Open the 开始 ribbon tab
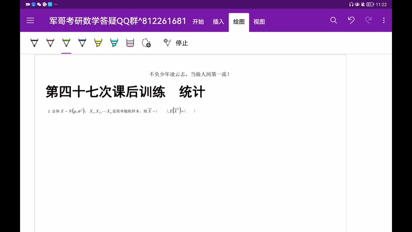 [x=198, y=22]
